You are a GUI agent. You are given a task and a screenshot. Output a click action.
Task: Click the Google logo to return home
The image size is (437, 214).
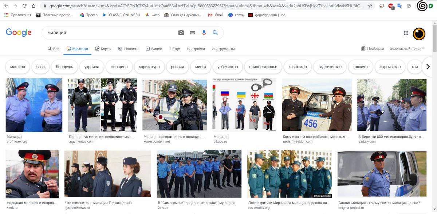pos(19,33)
